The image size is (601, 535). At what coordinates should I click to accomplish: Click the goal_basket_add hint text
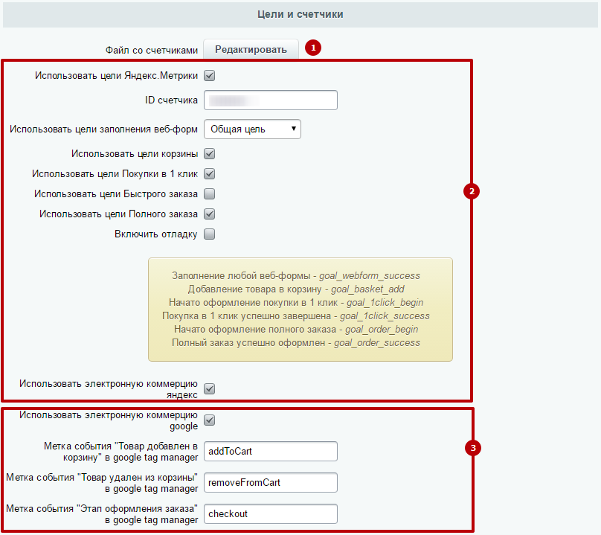point(367,289)
